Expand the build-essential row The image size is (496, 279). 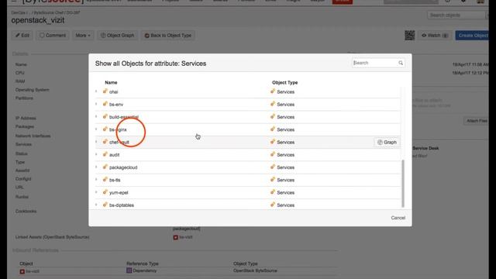96,117
